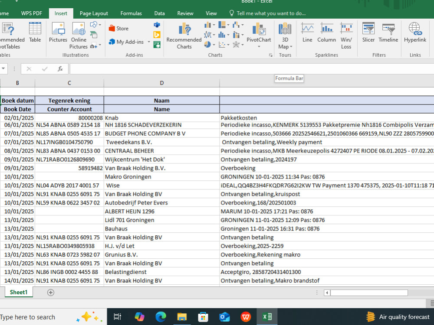Click the horizontal scrollbar left arrow
Image resolution: width=434 pixels, height=325 pixels.
coord(327,292)
